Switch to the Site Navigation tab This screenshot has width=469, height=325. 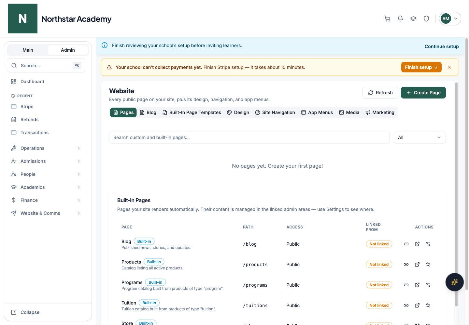point(275,112)
